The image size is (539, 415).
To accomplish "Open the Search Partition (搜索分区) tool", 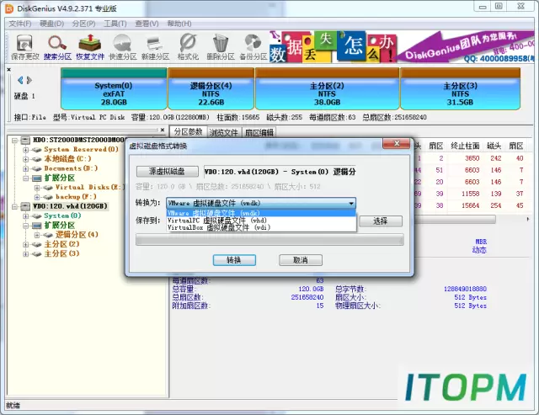I will click(x=57, y=47).
